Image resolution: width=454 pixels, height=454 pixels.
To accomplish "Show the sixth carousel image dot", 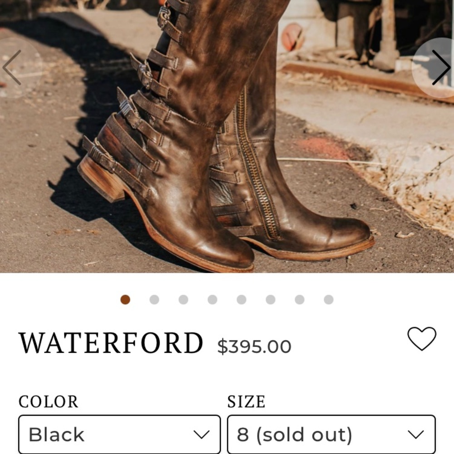I will [271, 299].
